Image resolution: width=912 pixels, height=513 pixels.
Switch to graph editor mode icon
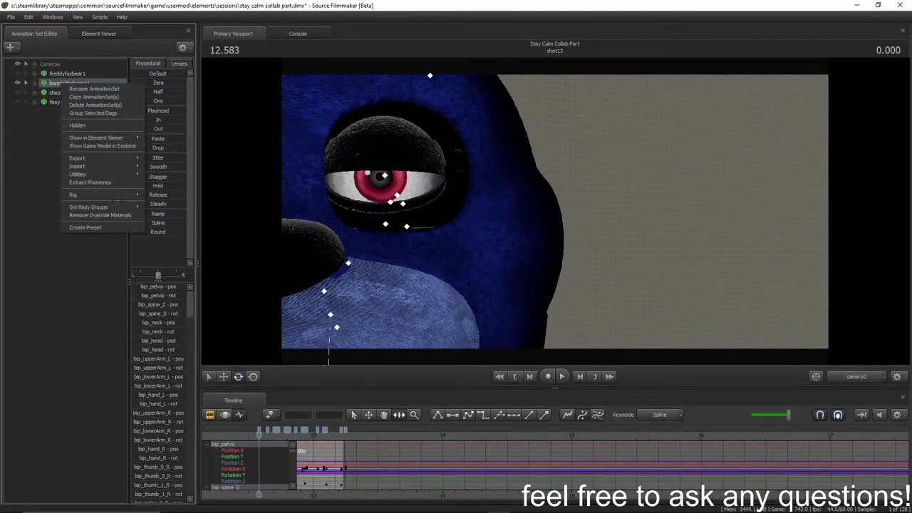[239, 415]
